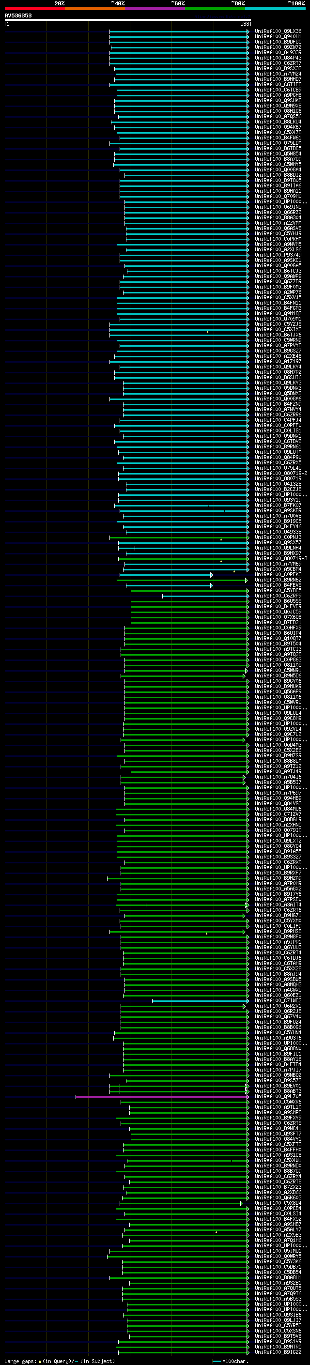Open hit UniRef100_C5X8D4
Screen dimensions: 310x1365
tap(278, 1203)
